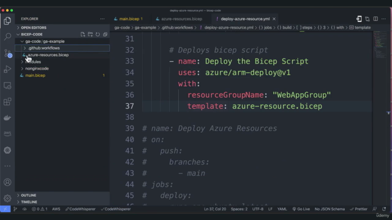Viewport: 392px width, 220px height.
Task: Close the deploy-azure-resource.yml tab
Action: tap(274, 19)
